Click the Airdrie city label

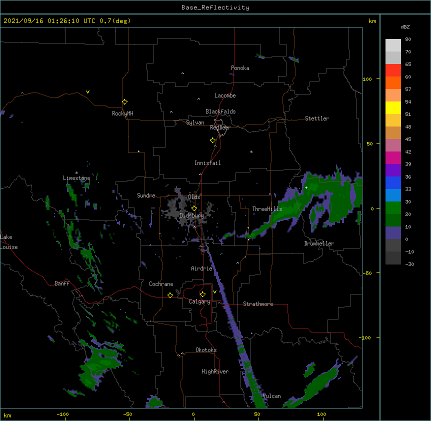[x=202, y=268]
